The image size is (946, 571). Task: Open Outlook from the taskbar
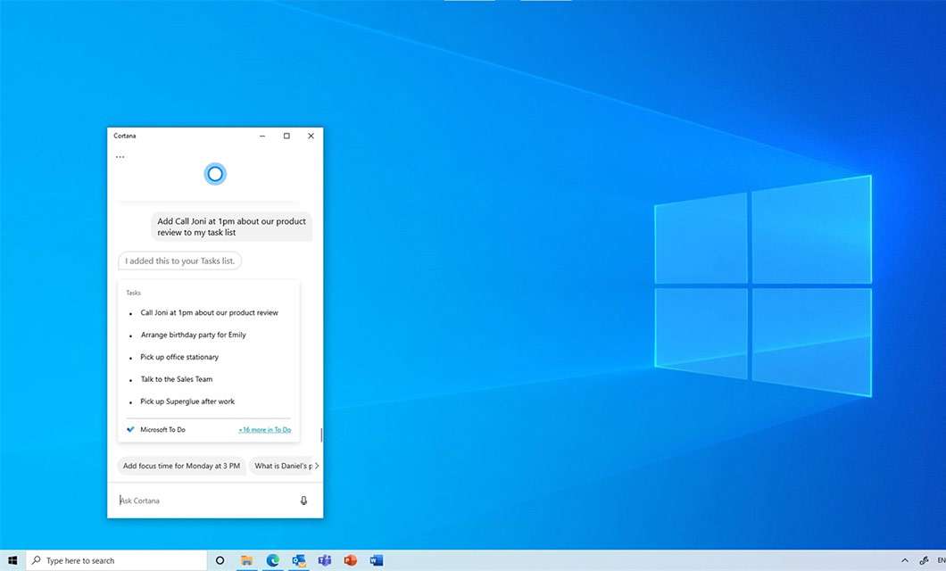pos(299,560)
